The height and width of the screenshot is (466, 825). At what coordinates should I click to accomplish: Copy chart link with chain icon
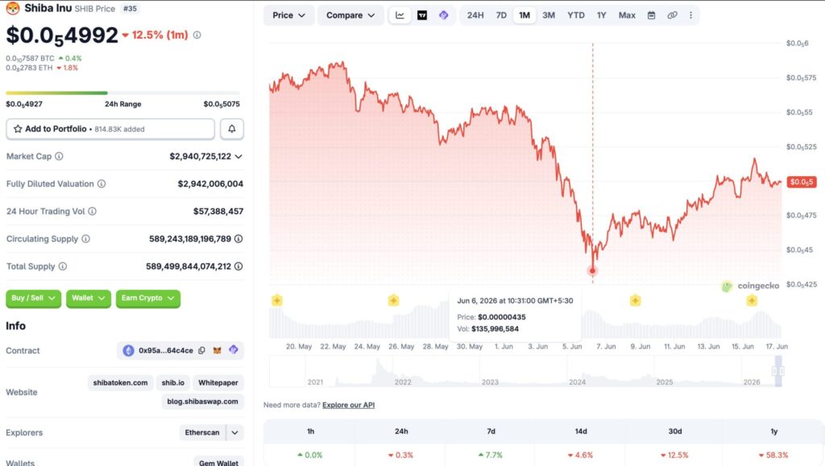click(x=672, y=15)
